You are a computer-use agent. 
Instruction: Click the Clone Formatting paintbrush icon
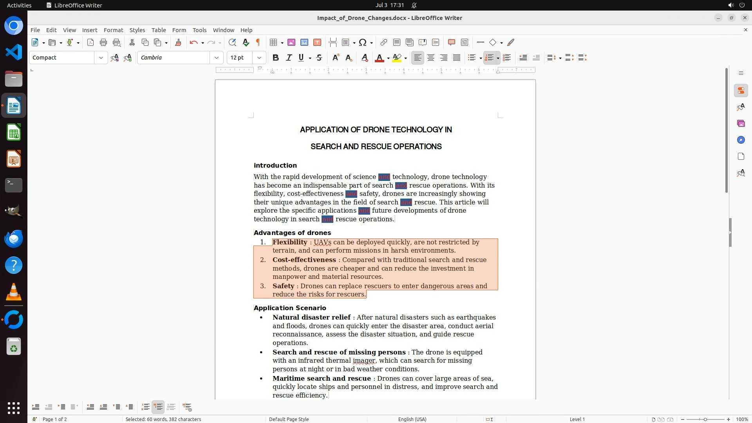click(178, 42)
